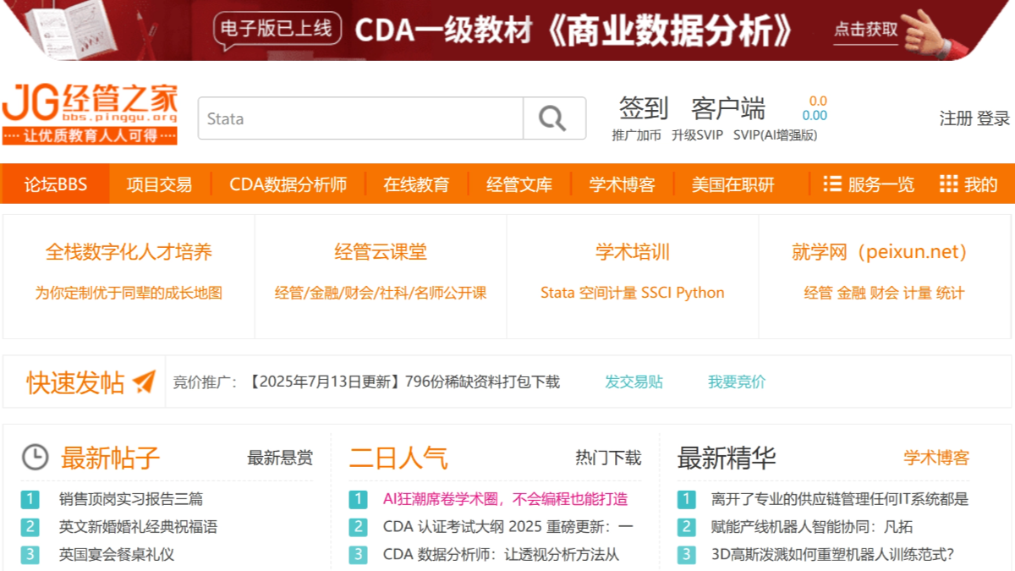Open the 升级SVIP upgrade link
The height and width of the screenshot is (571, 1015).
(697, 135)
